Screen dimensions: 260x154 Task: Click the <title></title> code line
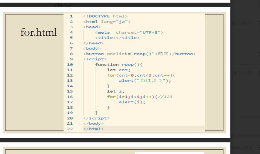click(x=117, y=38)
